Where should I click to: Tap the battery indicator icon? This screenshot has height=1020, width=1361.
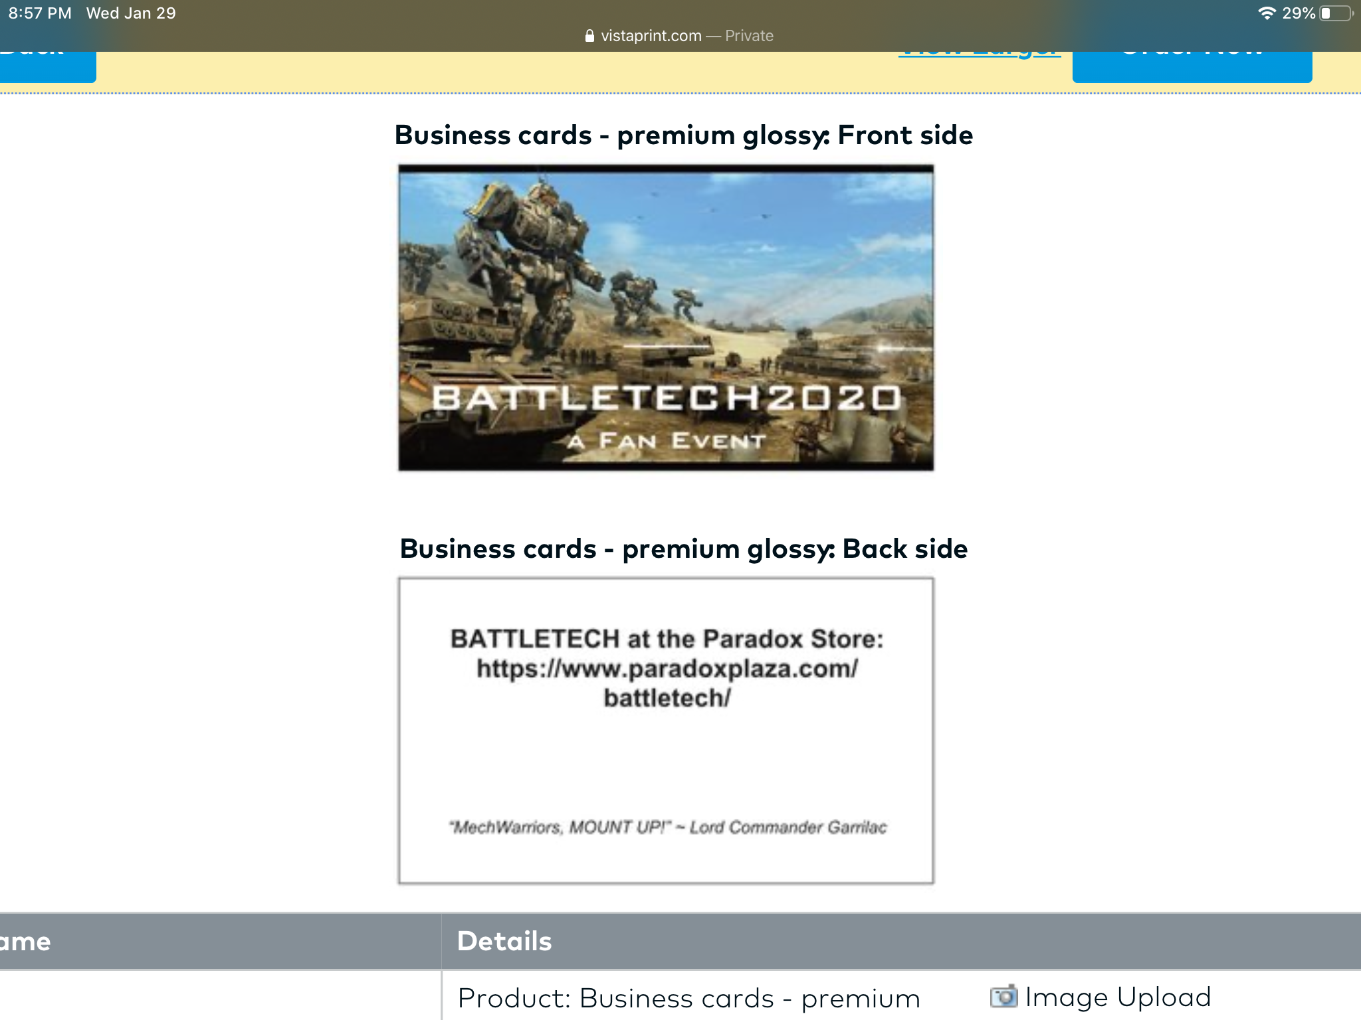(1335, 13)
